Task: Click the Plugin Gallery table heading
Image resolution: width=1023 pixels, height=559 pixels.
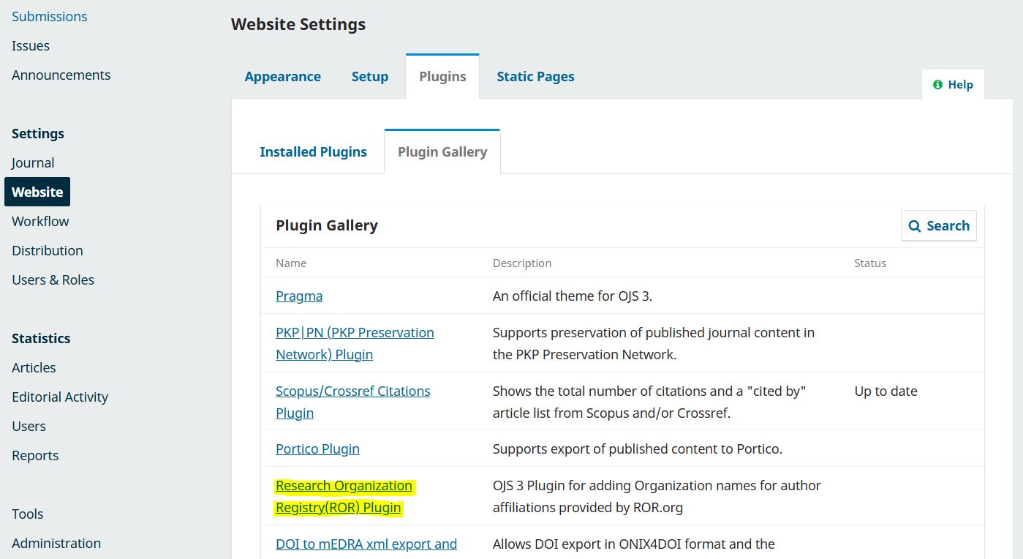Action: click(x=327, y=225)
